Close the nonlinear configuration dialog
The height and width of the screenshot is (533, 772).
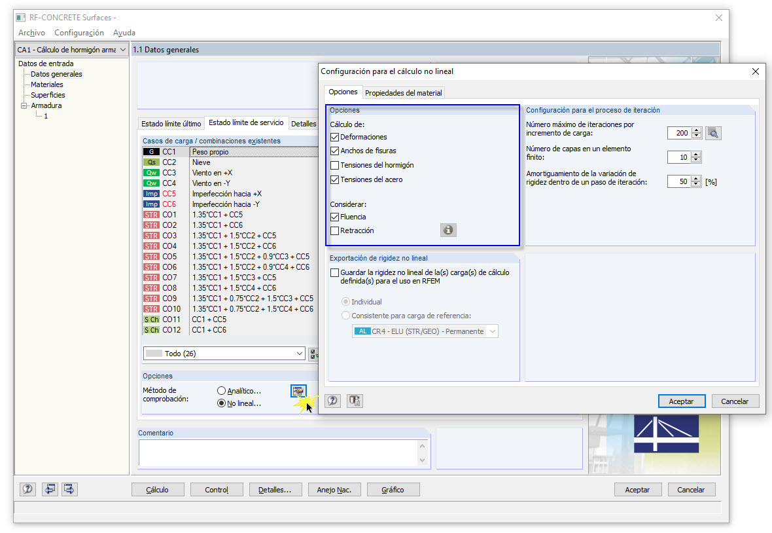pyautogui.click(x=755, y=71)
